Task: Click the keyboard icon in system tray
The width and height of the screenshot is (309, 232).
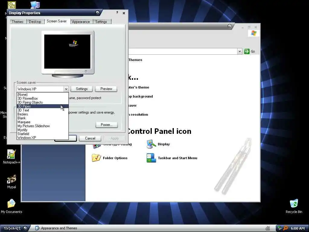Action: (268, 228)
